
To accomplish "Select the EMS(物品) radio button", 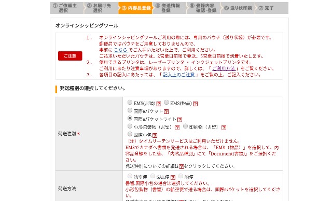I will coord(167,103).
